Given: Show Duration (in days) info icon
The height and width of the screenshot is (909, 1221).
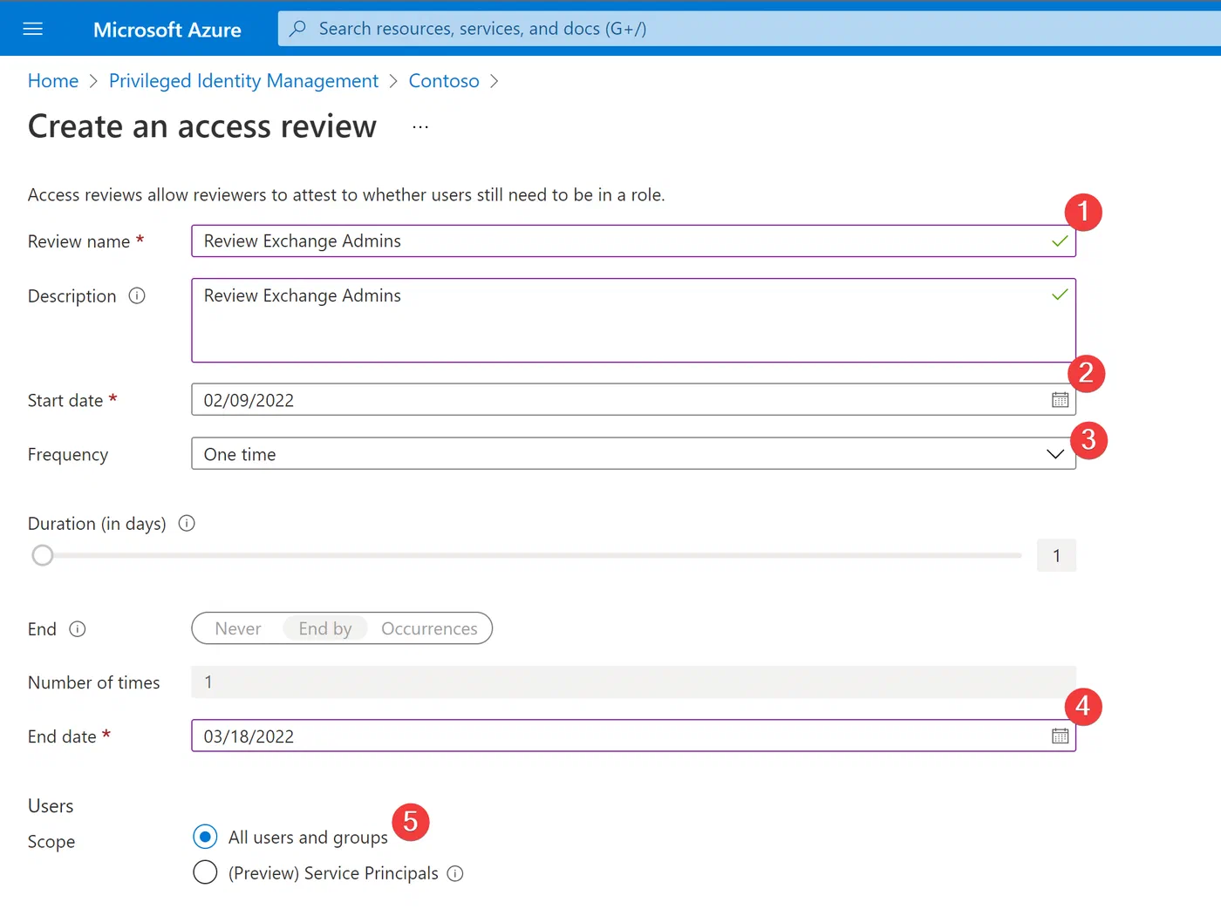Looking at the screenshot, I should point(187,523).
